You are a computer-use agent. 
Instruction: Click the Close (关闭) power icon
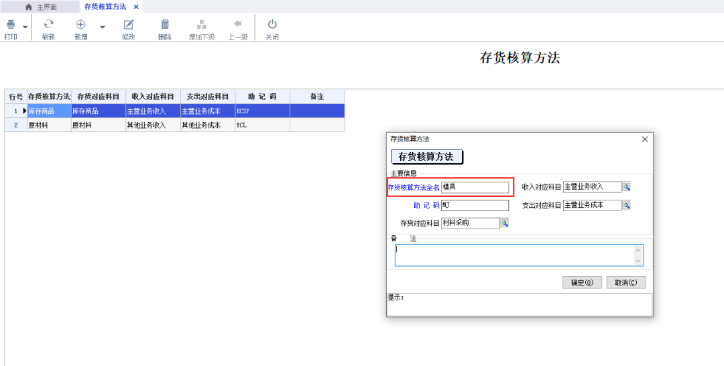point(271,25)
